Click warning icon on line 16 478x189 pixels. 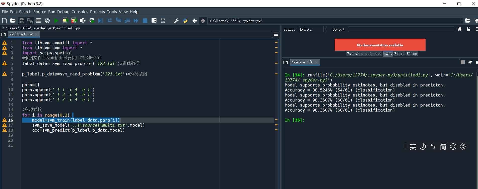point(5,120)
